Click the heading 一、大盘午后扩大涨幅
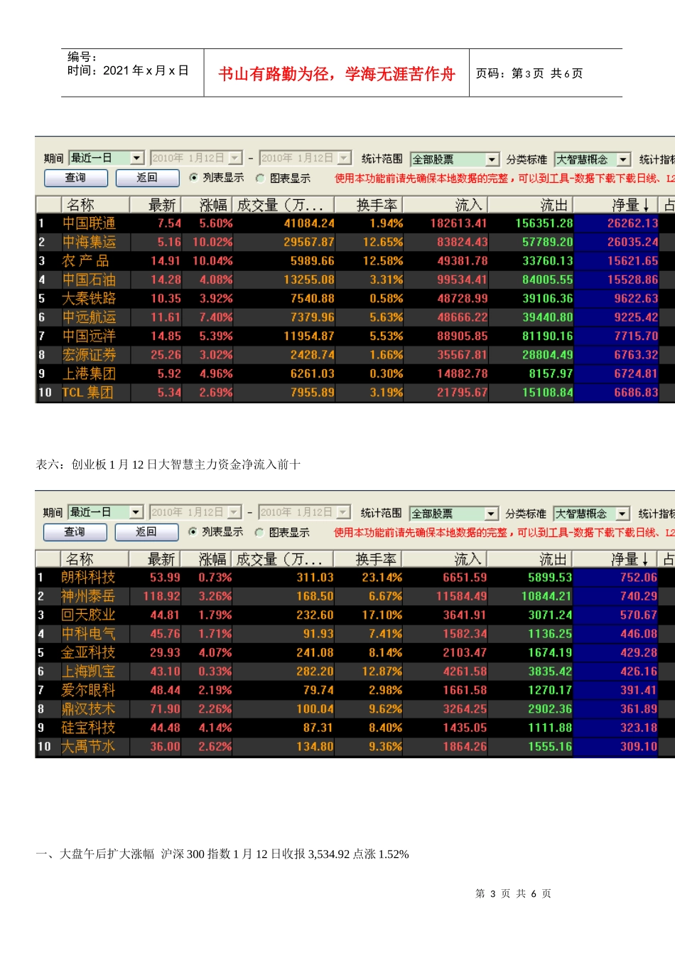The width and height of the screenshot is (675, 956). [x=95, y=854]
